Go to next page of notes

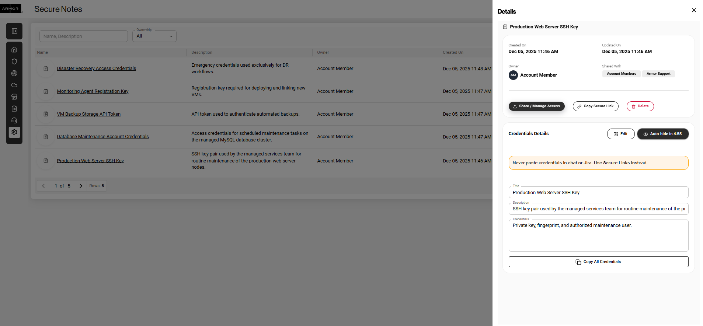coord(81,186)
